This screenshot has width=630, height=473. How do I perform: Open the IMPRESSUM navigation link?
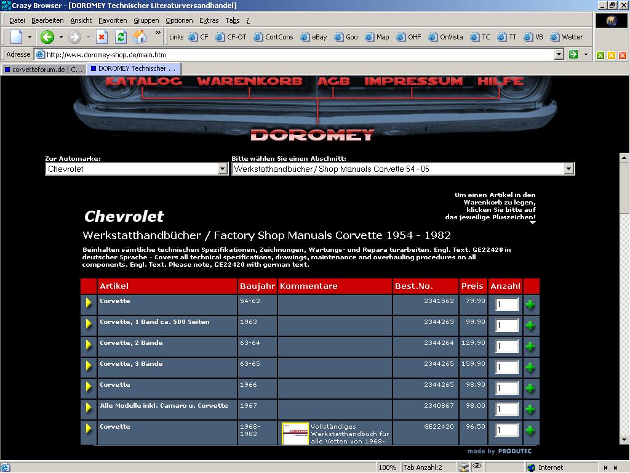point(413,81)
